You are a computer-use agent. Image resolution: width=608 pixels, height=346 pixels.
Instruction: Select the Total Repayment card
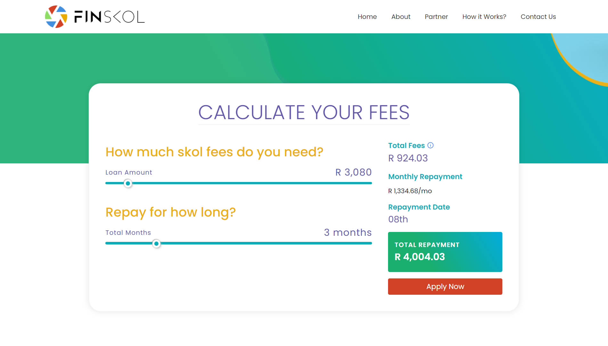point(445,252)
